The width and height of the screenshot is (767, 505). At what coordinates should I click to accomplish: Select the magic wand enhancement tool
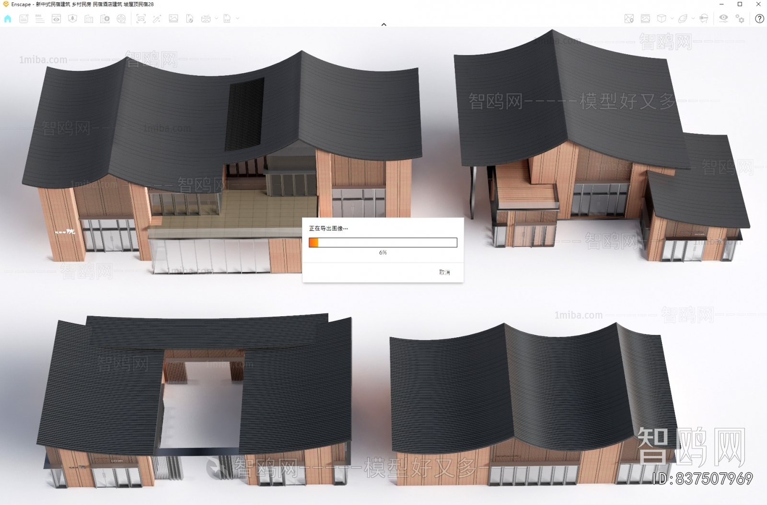[x=157, y=19]
